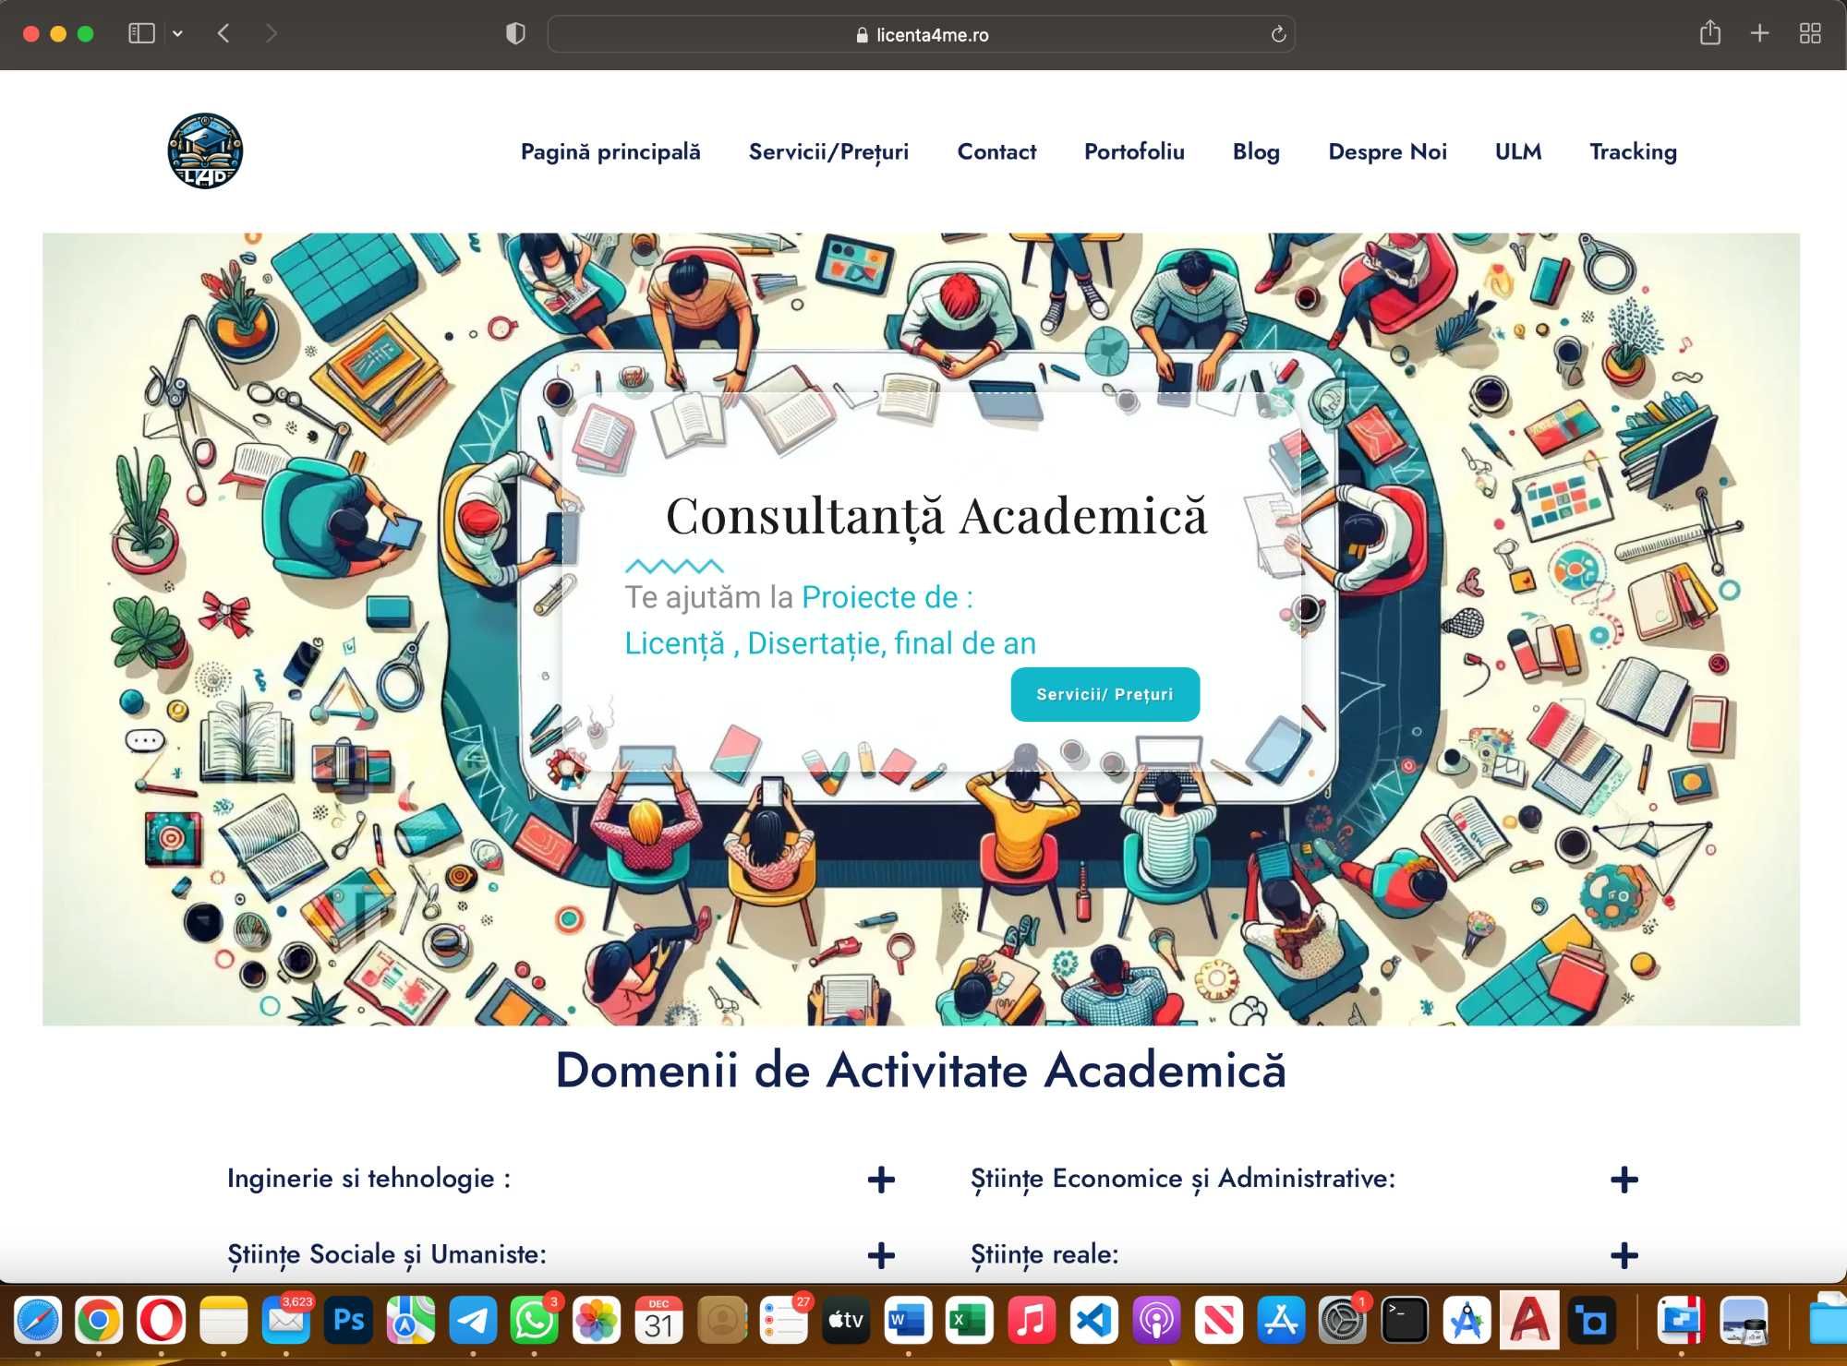
Task: Click the Domenii de Activitate Academică heading
Action: point(921,1071)
